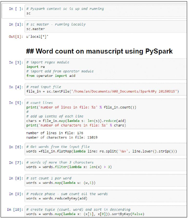Viewport: 188px width, 218px height.
Task: Click the 'In [9]:' prompt label
Action: [16, 194]
